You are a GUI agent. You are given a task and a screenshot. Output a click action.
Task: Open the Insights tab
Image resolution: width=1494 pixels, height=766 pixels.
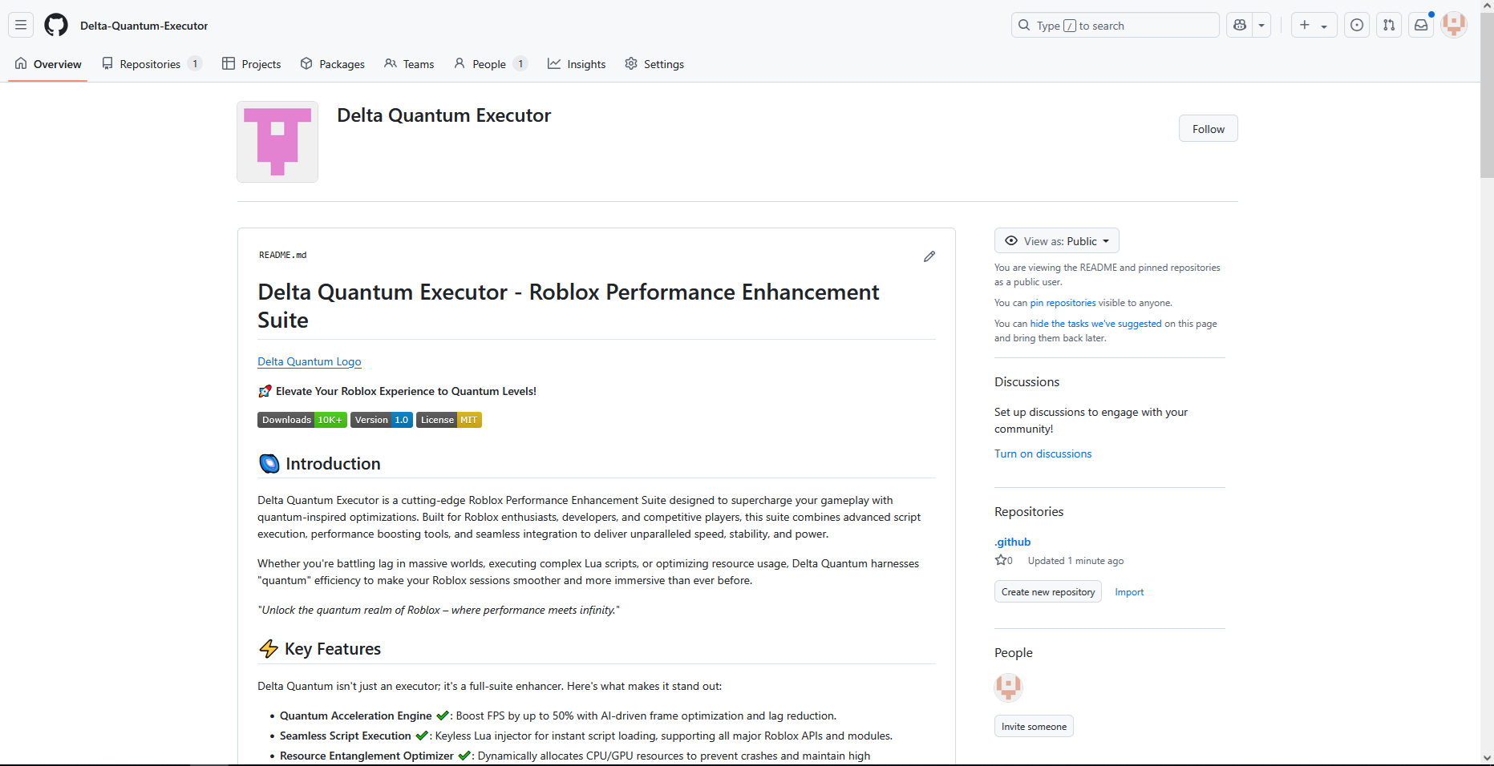click(577, 64)
